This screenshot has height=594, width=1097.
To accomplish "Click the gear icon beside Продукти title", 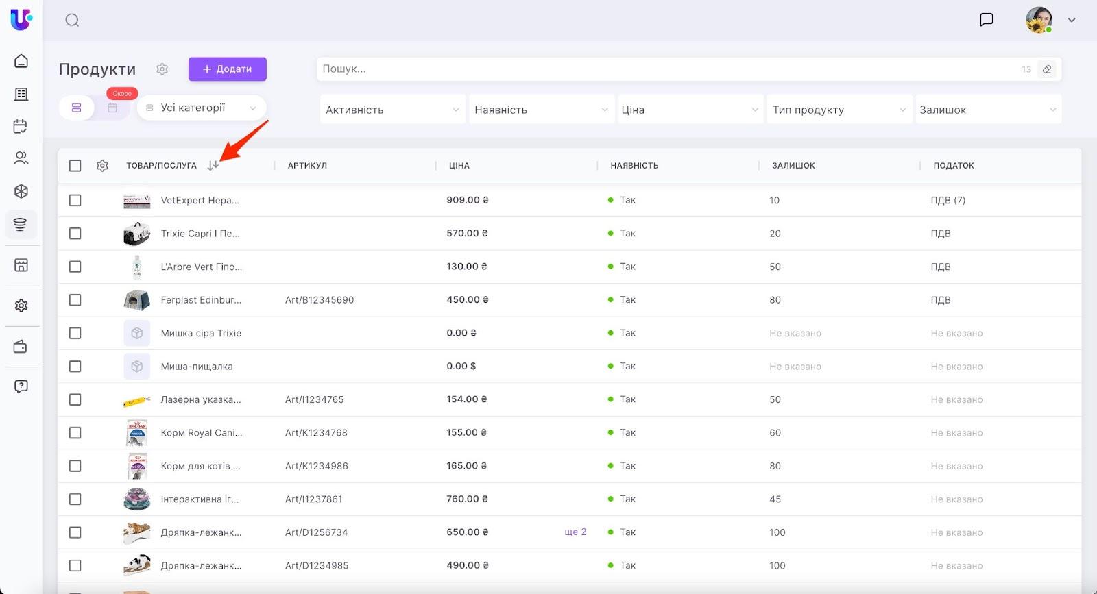I will (162, 69).
